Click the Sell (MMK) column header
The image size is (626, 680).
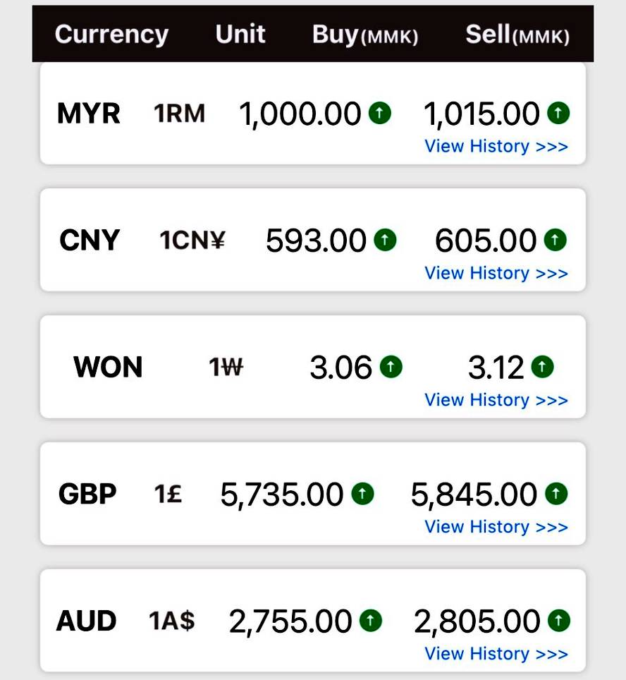pos(517,35)
